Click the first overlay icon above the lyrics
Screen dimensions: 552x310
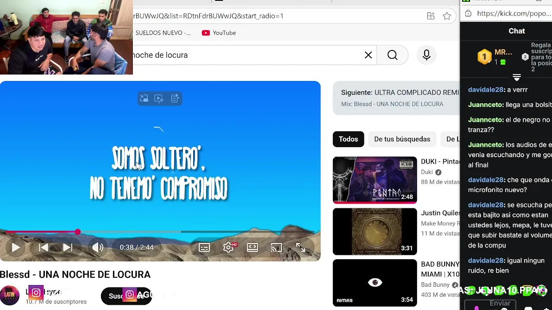coord(144,99)
